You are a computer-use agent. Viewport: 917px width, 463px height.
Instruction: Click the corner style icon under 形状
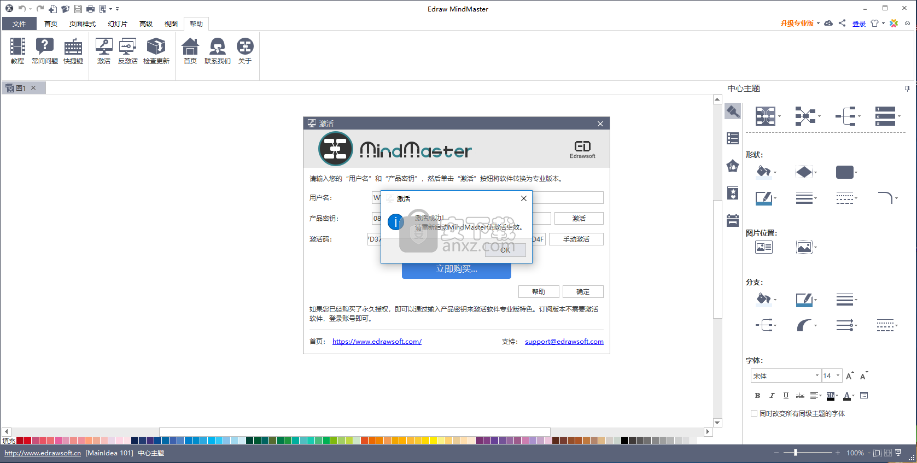point(885,197)
